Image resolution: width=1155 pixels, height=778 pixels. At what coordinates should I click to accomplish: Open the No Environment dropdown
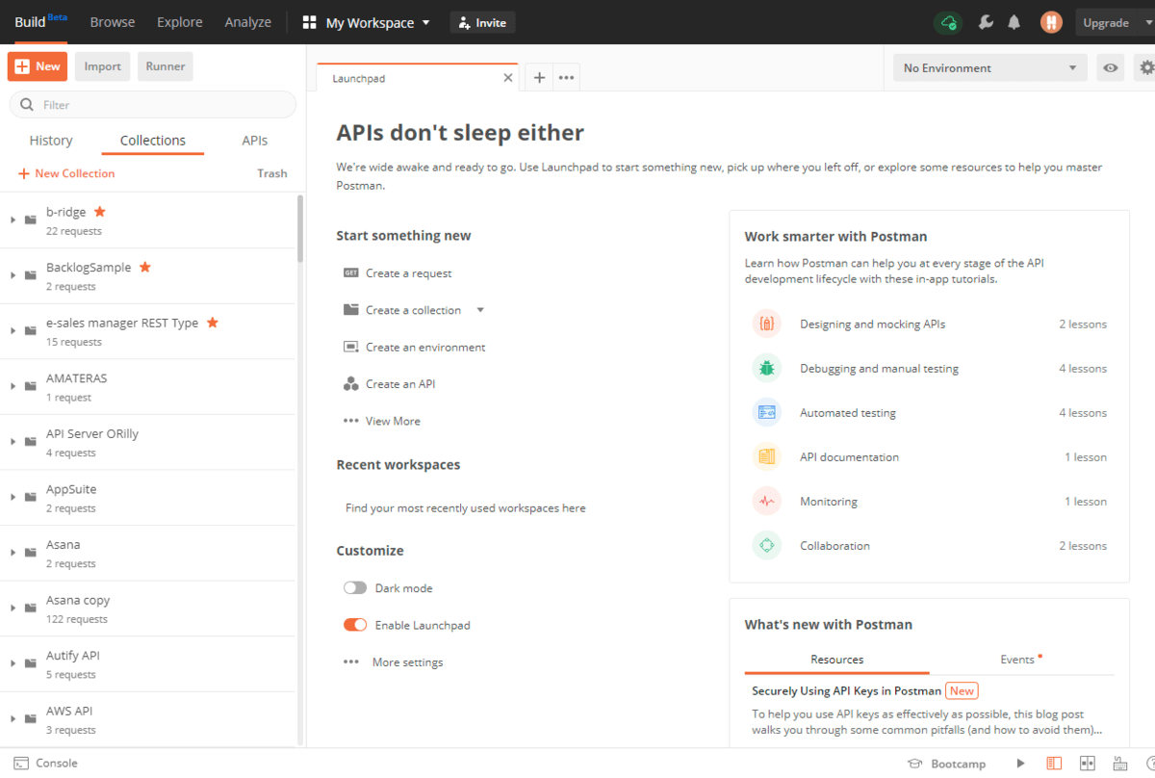989,68
